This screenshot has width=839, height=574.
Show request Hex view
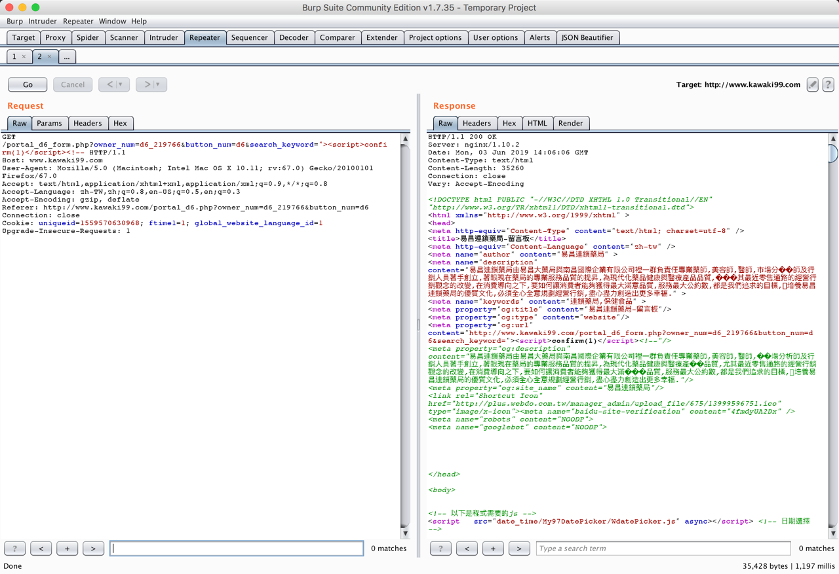[x=120, y=123]
